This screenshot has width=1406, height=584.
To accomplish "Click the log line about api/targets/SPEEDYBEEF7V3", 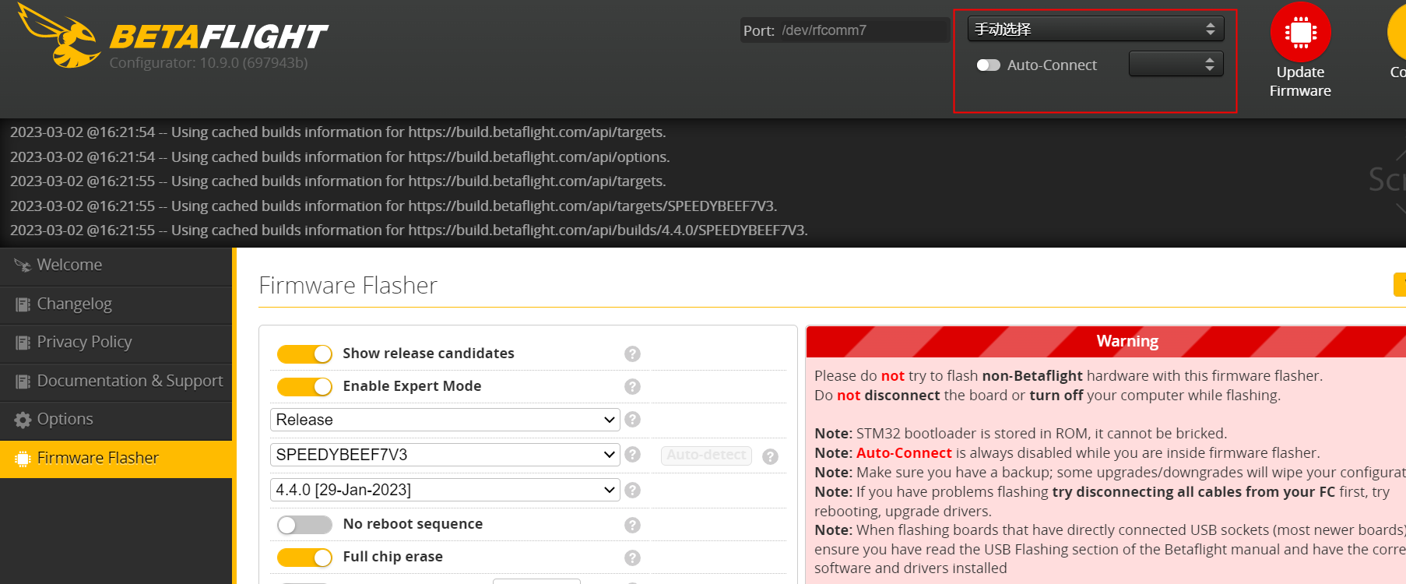I will tap(394, 206).
